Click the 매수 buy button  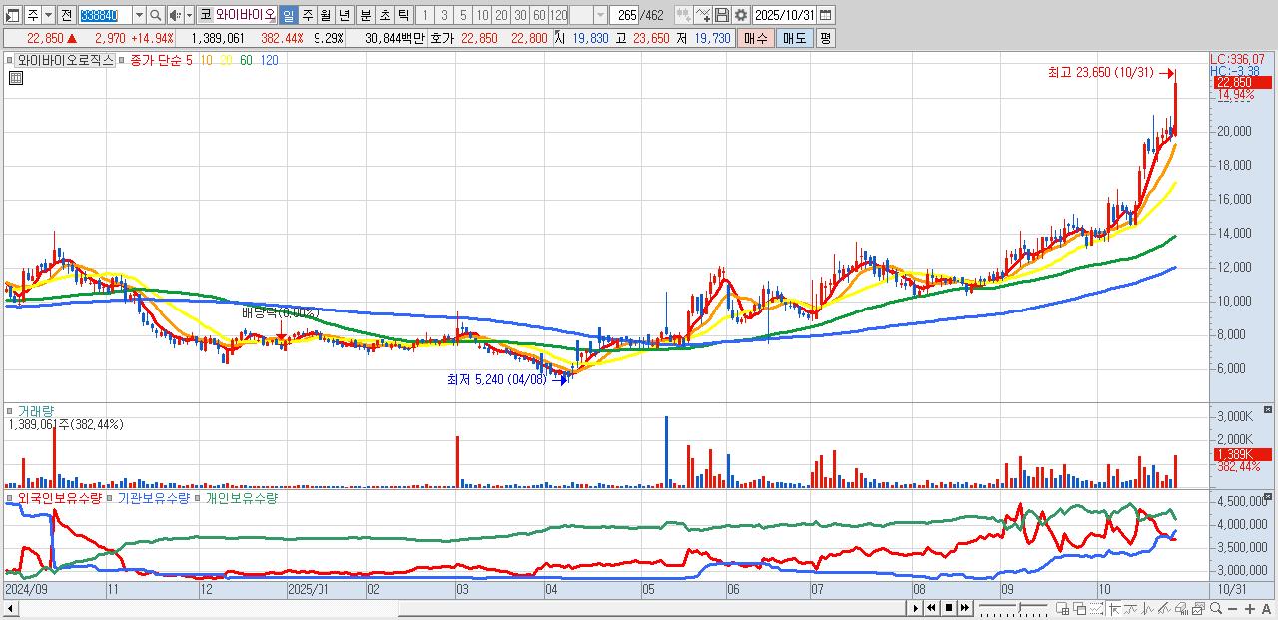(x=755, y=38)
